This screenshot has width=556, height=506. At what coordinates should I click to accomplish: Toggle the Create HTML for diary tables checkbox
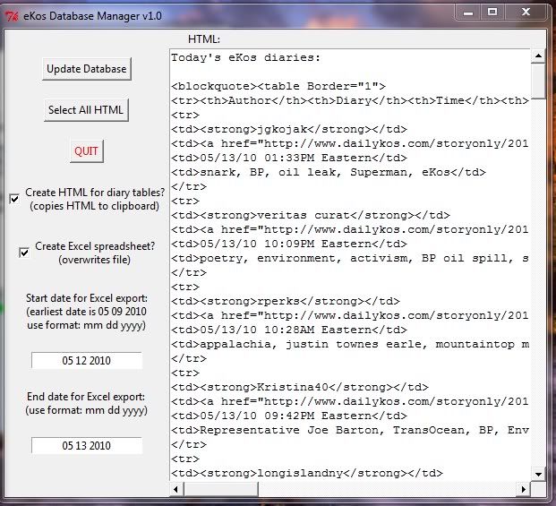14,199
